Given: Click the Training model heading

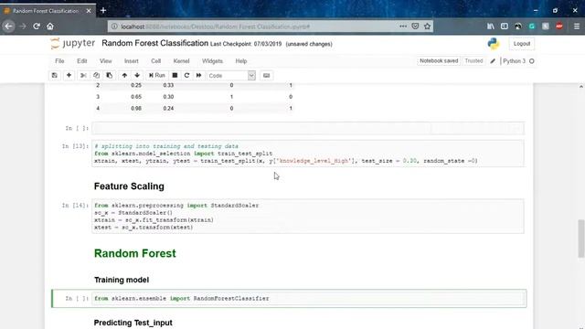Looking at the screenshot, I should point(122,280).
